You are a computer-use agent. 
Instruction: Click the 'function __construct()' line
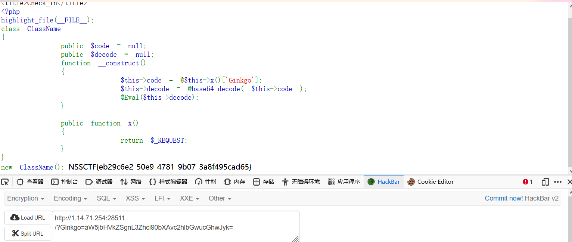click(104, 63)
